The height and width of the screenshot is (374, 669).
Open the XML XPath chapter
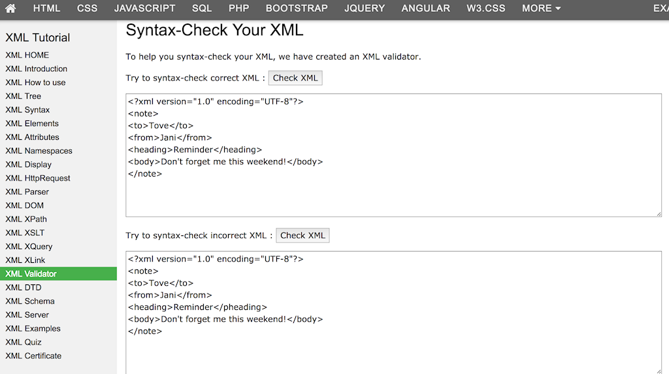pos(26,219)
